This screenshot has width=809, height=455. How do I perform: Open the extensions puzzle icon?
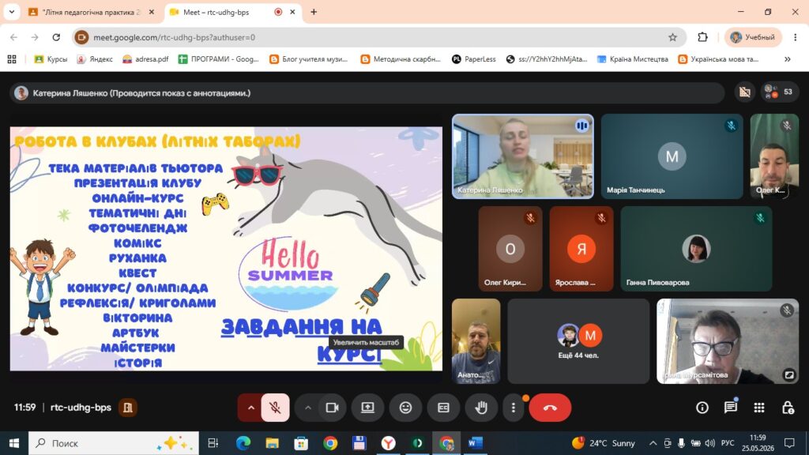[x=702, y=37]
